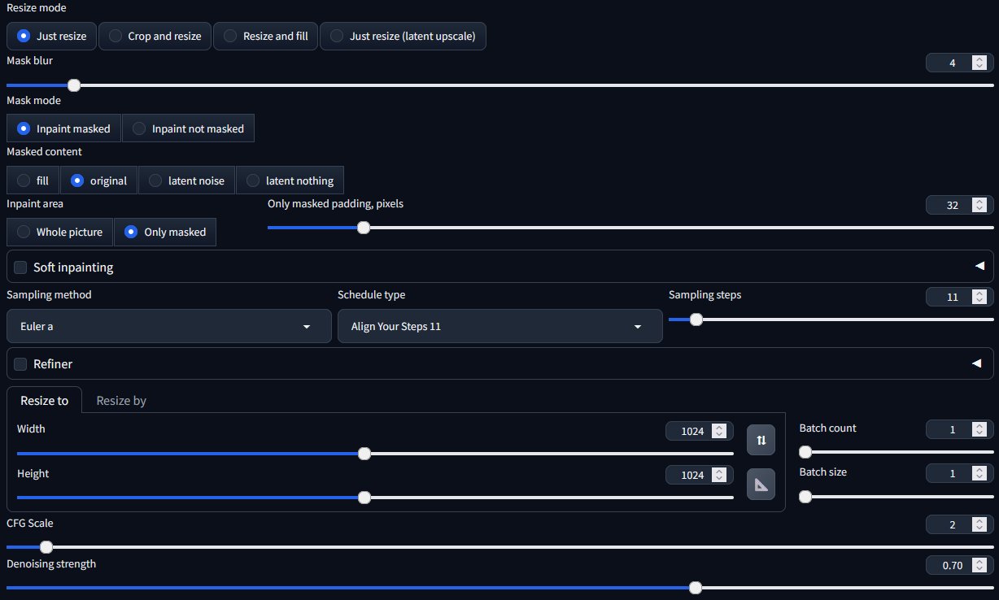Click the Mask blur field stepper arrows

(x=979, y=63)
